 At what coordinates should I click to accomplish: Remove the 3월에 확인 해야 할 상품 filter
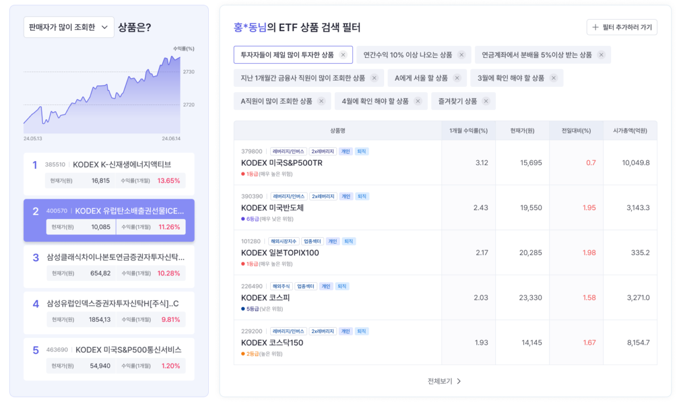click(553, 78)
